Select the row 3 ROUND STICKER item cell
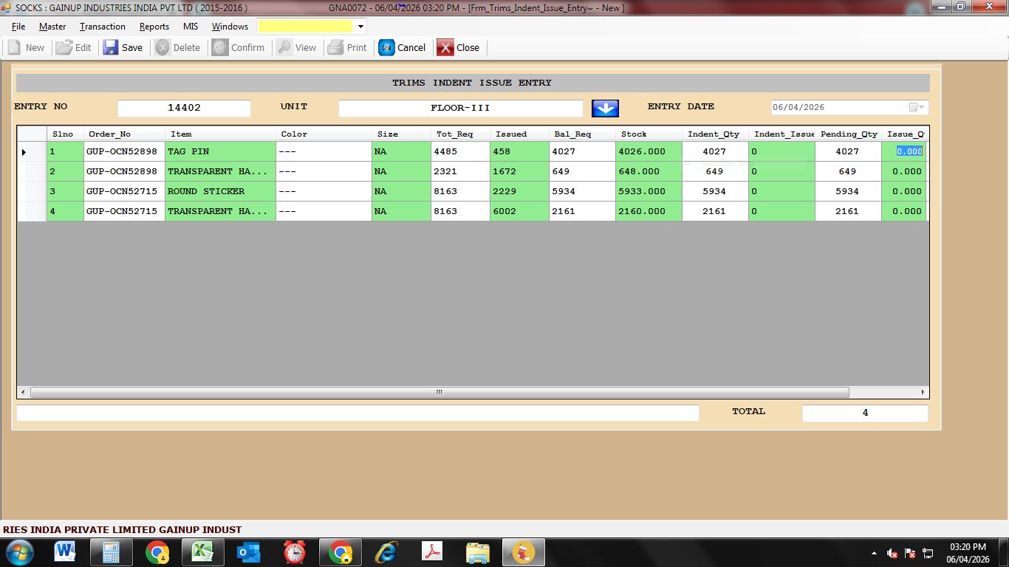Screen dimensions: 1009x567 220,191
